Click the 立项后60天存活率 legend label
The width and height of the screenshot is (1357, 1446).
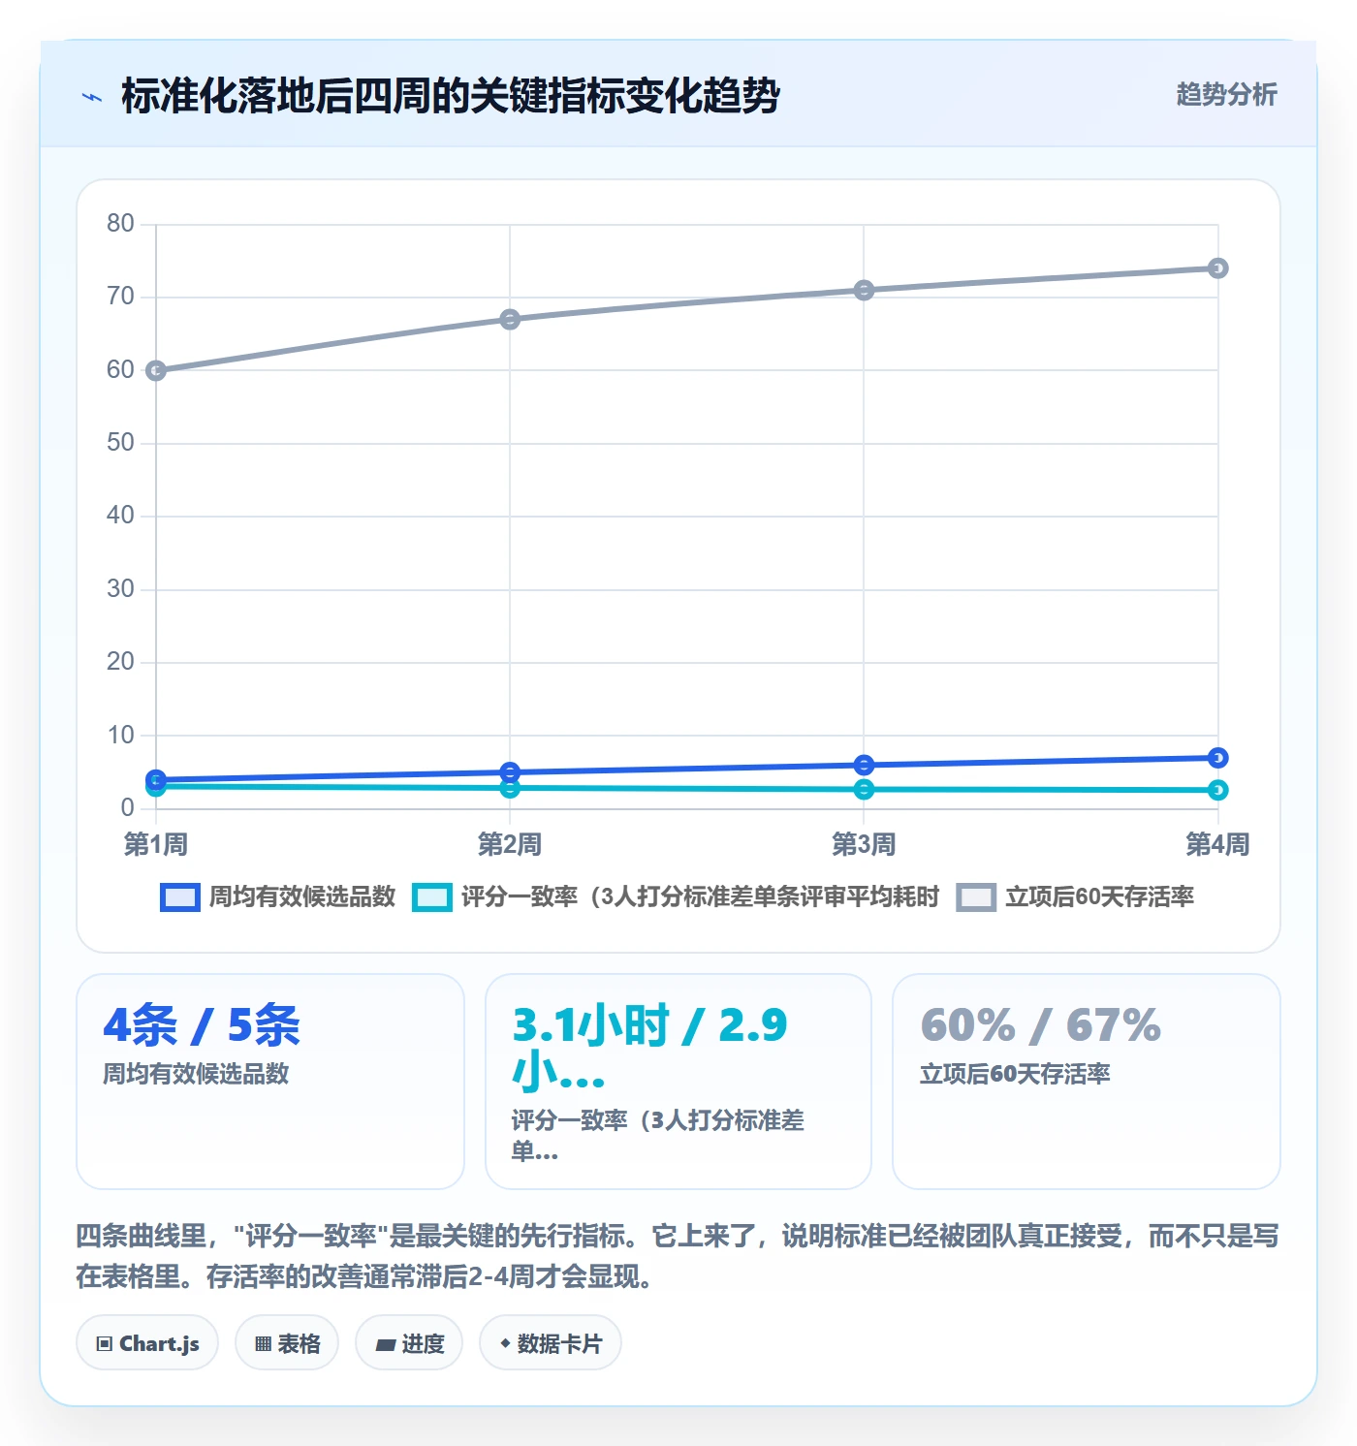(x=1100, y=897)
